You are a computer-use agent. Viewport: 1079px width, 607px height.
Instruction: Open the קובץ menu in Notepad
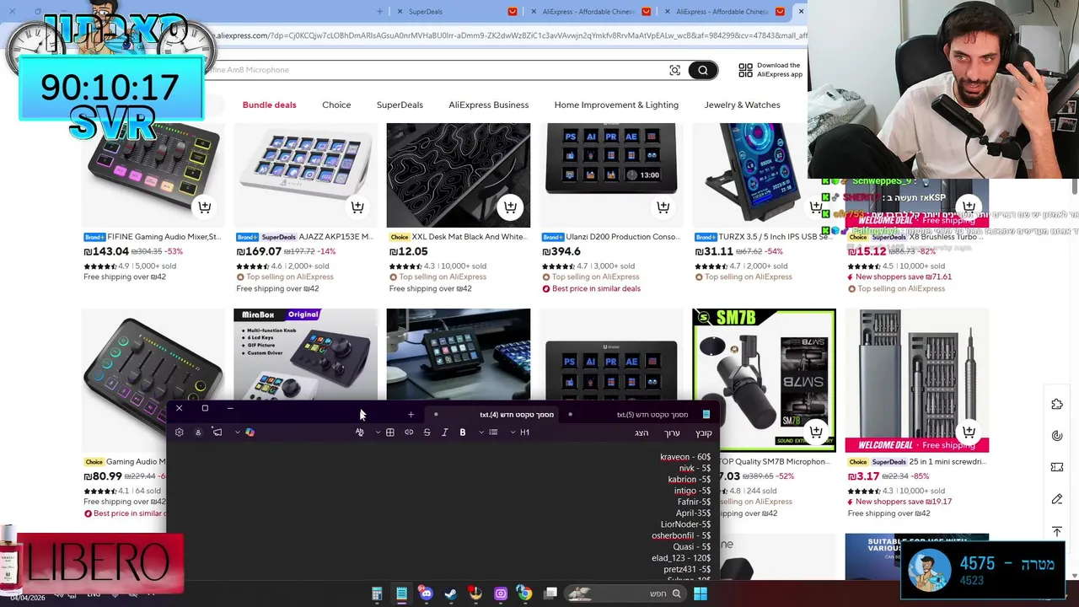tap(704, 432)
